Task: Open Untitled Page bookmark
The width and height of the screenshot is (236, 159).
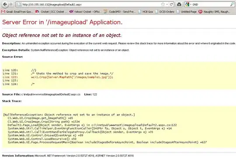Action: [x=187, y=12]
